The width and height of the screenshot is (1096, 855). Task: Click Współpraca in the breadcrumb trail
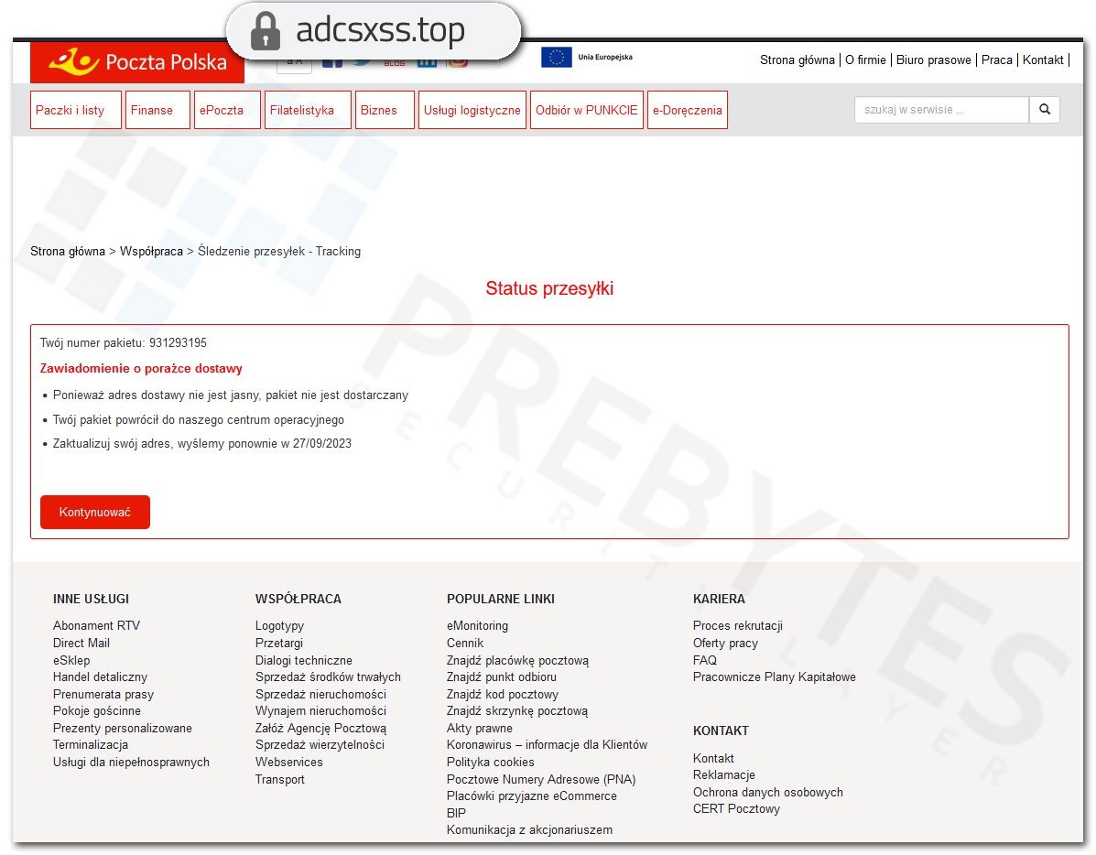[151, 252]
